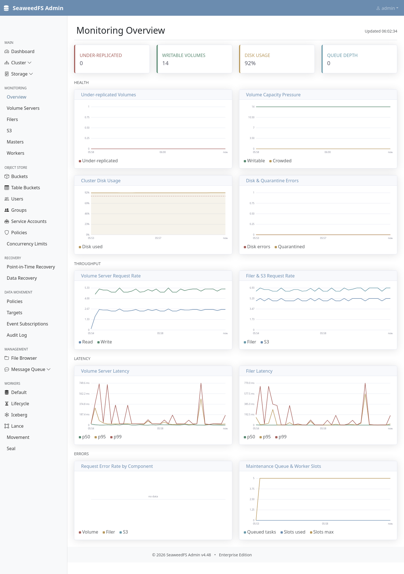Image resolution: width=404 pixels, height=574 pixels.
Task: Toggle the Read legend series
Action: (x=86, y=342)
